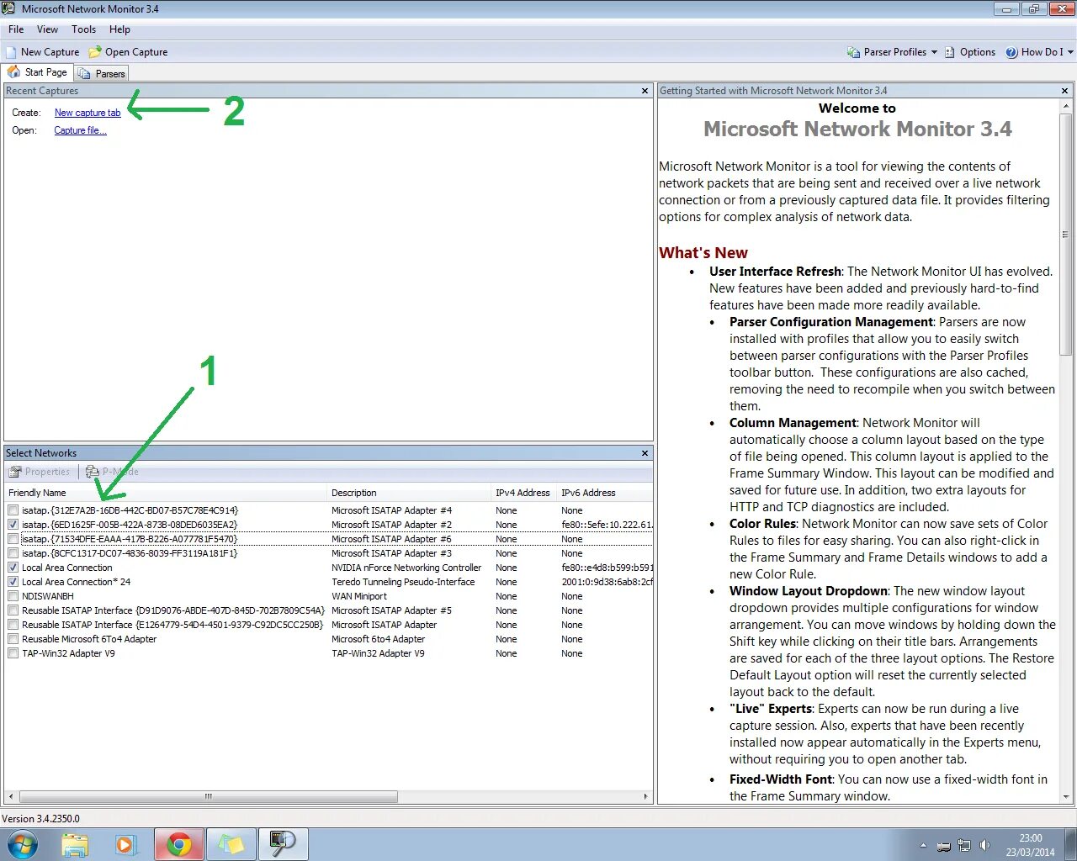
Task: Uncheck the Local Area Connection checkbox
Action: pos(13,568)
